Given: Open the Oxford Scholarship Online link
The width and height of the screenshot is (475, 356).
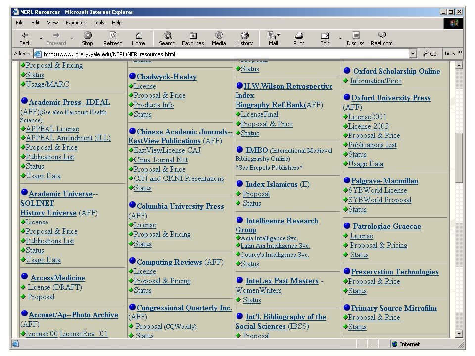Looking at the screenshot, I should click(396, 71).
